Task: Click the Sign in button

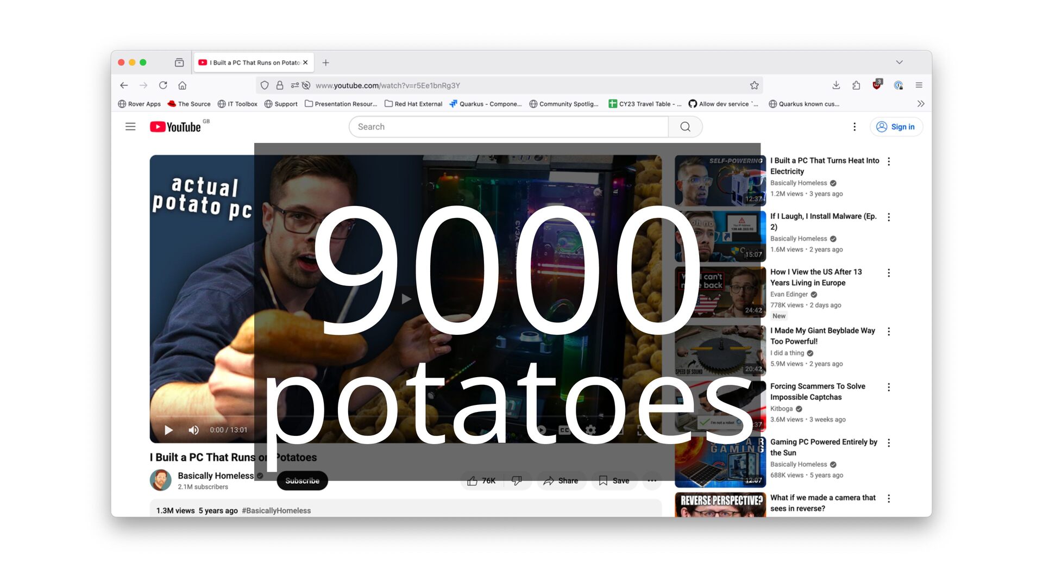Action: (x=896, y=127)
